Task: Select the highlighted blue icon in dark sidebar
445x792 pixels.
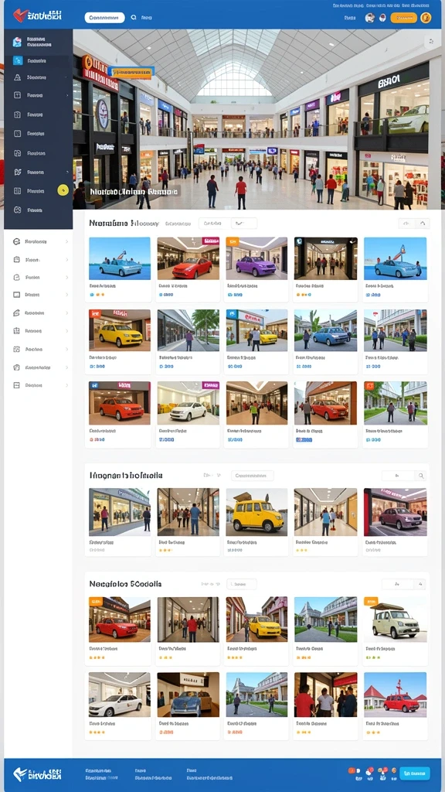Action: click(x=18, y=60)
